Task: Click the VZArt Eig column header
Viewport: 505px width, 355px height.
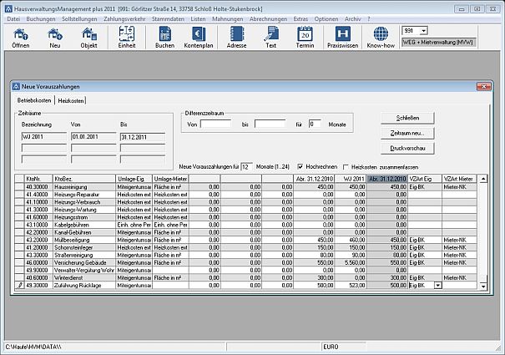Action: pyautogui.click(x=425, y=179)
